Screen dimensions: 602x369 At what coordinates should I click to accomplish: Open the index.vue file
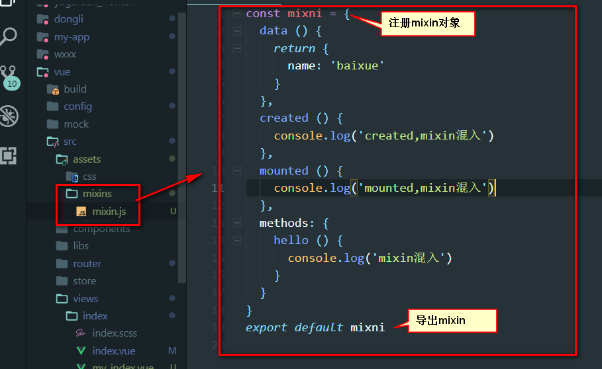114,350
